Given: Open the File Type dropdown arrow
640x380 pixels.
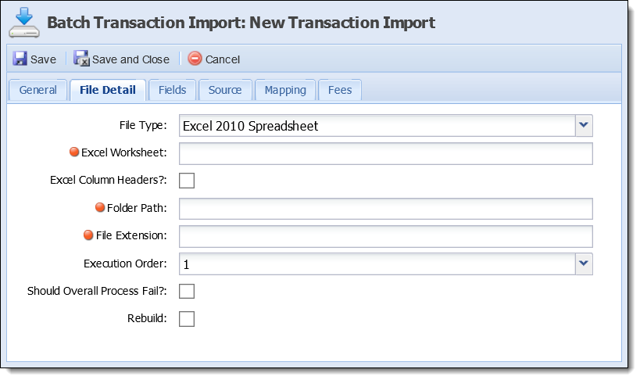Looking at the screenshot, I should coord(584,125).
